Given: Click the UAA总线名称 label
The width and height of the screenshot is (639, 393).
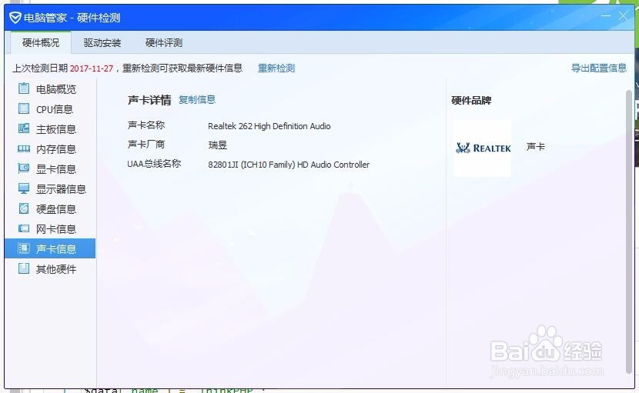Looking at the screenshot, I should click(154, 164).
